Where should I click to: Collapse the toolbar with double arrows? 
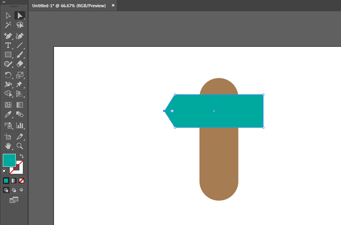point(4,2)
